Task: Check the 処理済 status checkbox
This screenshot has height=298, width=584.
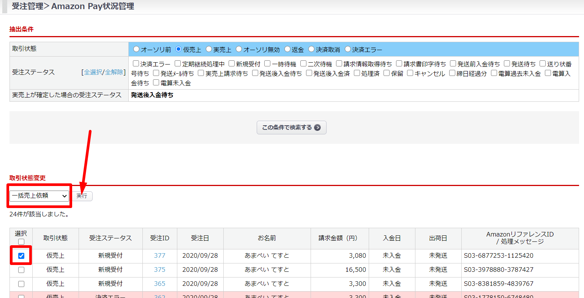Action: [x=357, y=73]
